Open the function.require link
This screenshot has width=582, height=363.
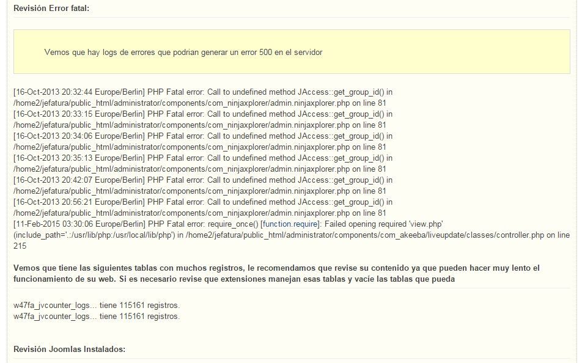(290, 224)
